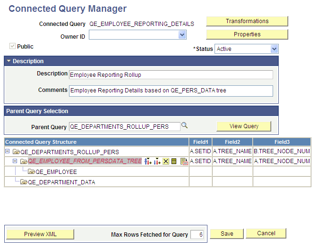The width and height of the screenshot is (318, 247).
Task: Insert child query under QE_EMPLOYEE_FROM_PERSDATA_TREE
Action: click(x=148, y=161)
